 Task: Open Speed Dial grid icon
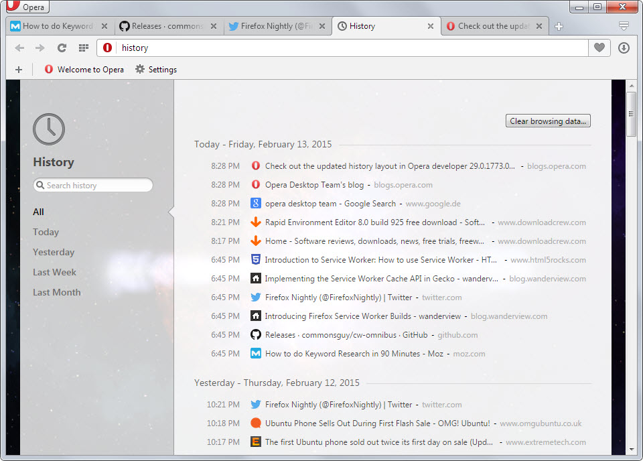tap(84, 48)
